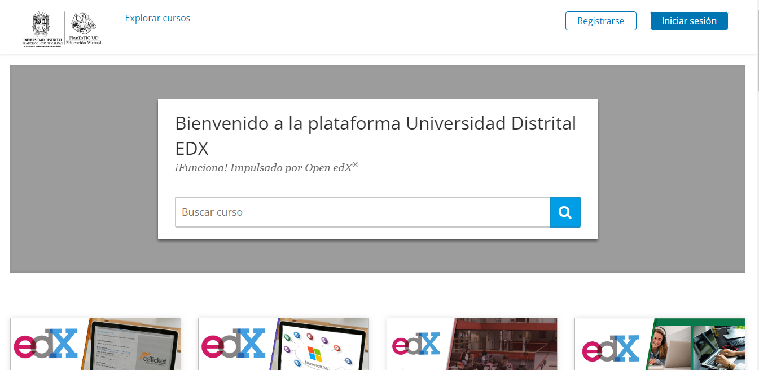Image resolution: width=759 pixels, height=370 pixels.
Task: Open the osTicket course thumbnail
Action: tap(95, 344)
